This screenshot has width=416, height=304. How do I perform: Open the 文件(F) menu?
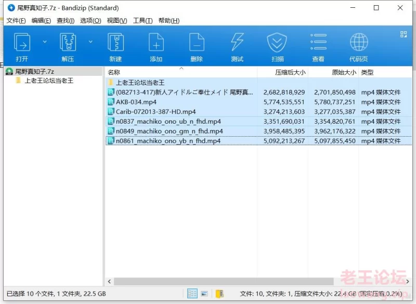click(x=16, y=20)
